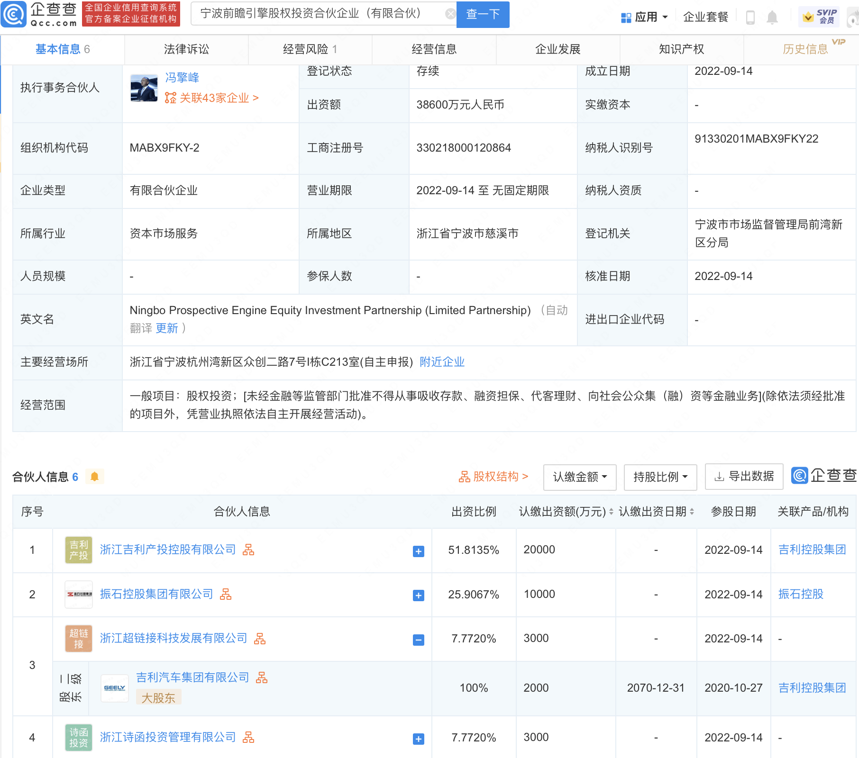Image resolution: width=859 pixels, height=758 pixels.
Task: Select the 38600万元人民币 capital value
Action: (460, 105)
